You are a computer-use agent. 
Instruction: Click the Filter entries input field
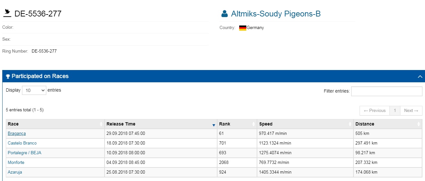point(386,91)
